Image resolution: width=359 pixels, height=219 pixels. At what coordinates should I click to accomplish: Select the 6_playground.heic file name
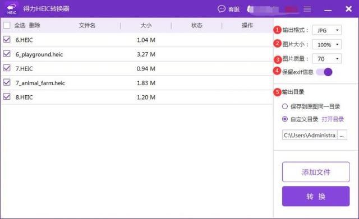39,54
